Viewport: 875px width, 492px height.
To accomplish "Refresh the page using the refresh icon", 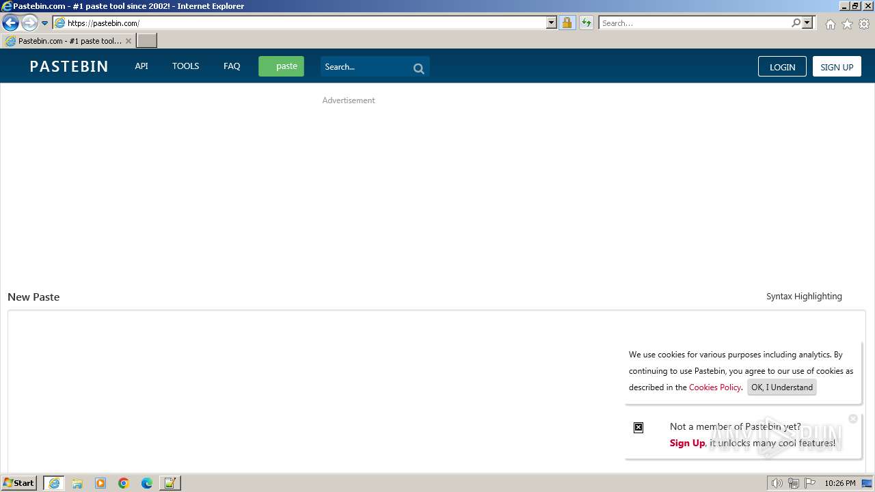I will pos(587,23).
